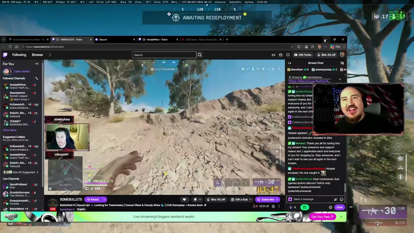Screen dimensions: 414x233
Task: Open the browser tab list dropdown
Action: pos(3,39)
